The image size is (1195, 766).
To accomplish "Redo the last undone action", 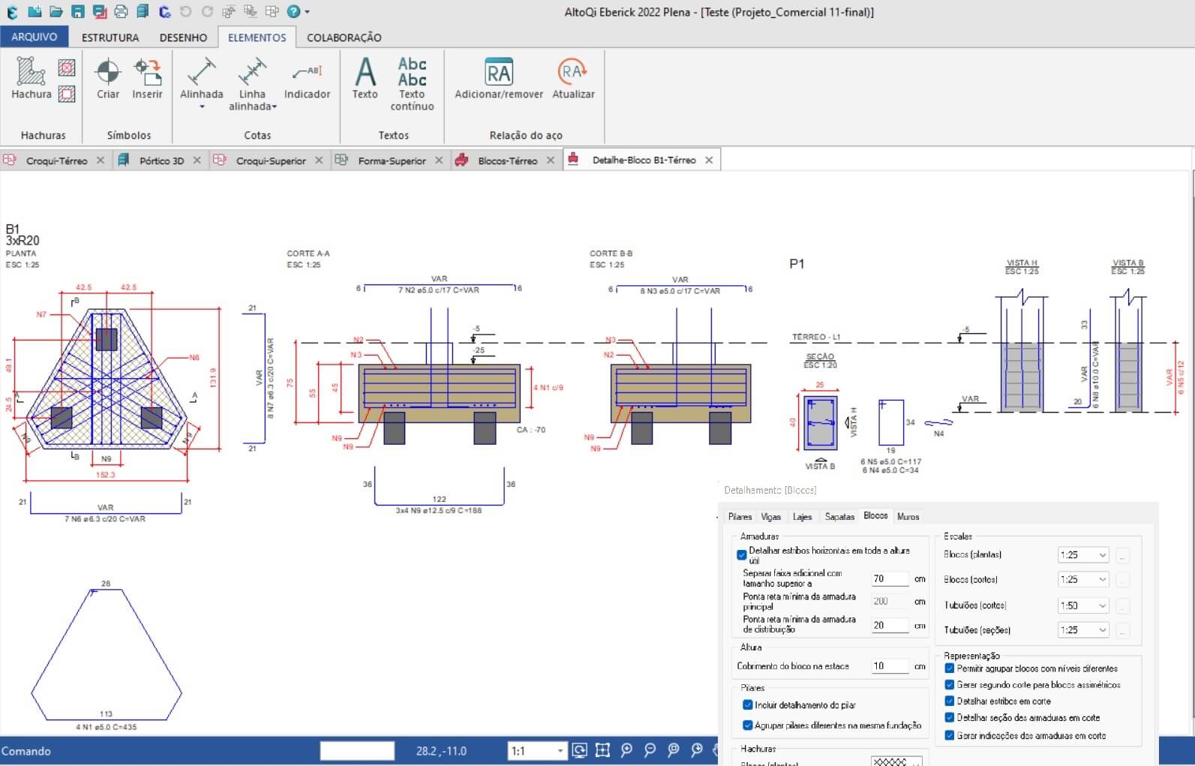I will point(208,11).
